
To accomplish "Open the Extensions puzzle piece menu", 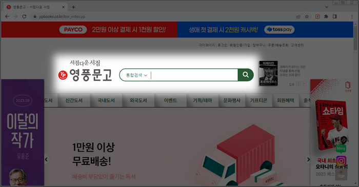I will 326,16.
